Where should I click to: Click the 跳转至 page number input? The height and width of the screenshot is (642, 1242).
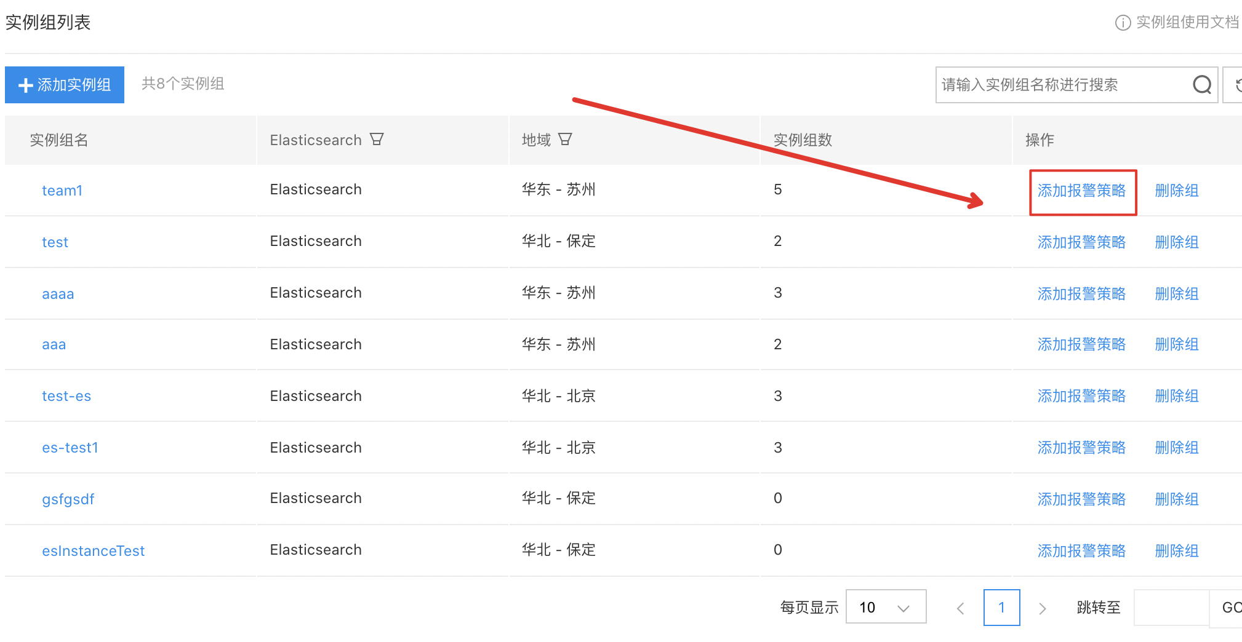[1171, 608]
